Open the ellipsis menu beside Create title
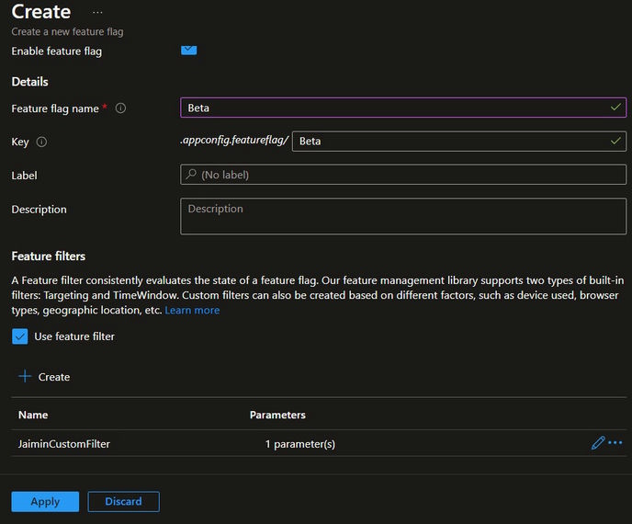This screenshot has width=632, height=524. coord(98,13)
